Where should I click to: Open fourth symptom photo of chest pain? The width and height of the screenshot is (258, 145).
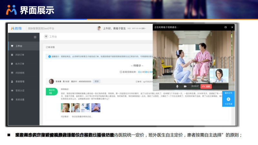point(96,108)
